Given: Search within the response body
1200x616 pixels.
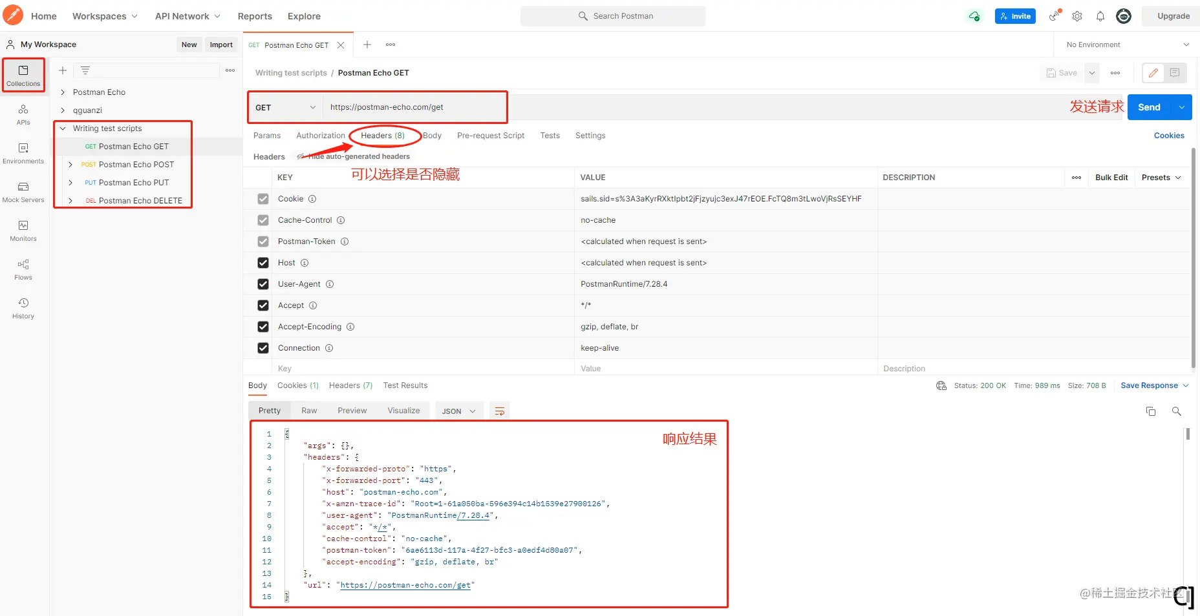Looking at the screenshot, I should 1177,411.
